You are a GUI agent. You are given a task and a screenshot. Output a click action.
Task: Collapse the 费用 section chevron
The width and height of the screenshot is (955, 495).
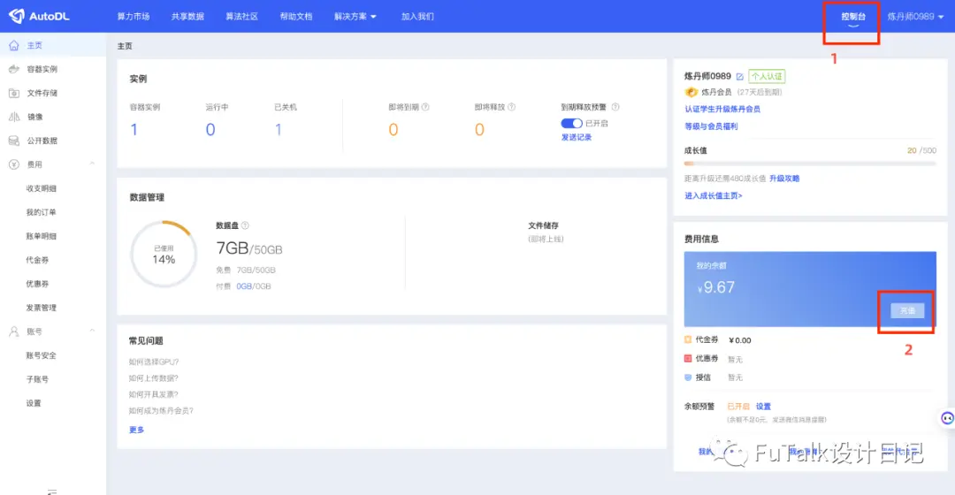point(92,164)
